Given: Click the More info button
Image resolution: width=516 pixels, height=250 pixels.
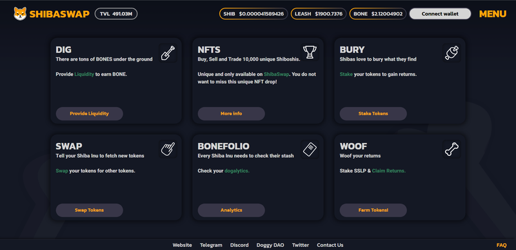Looking at the screenshot, I should pos(231,113).
